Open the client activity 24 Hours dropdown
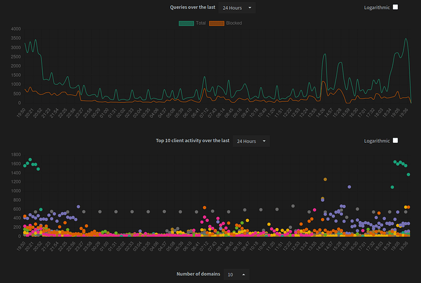This screenshot has width=421, height=283. tap(251, 141)
